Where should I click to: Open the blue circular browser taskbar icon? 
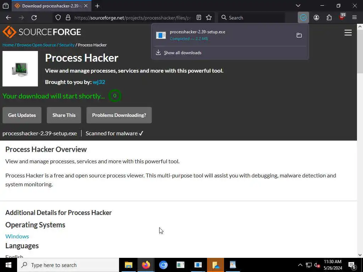(163, 265)
